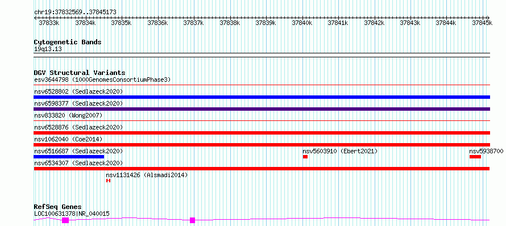Select the RefSeq Genes track title
The height and width of the screenshot is (226, 506).
pyautogui.click(x=58, y=207)
